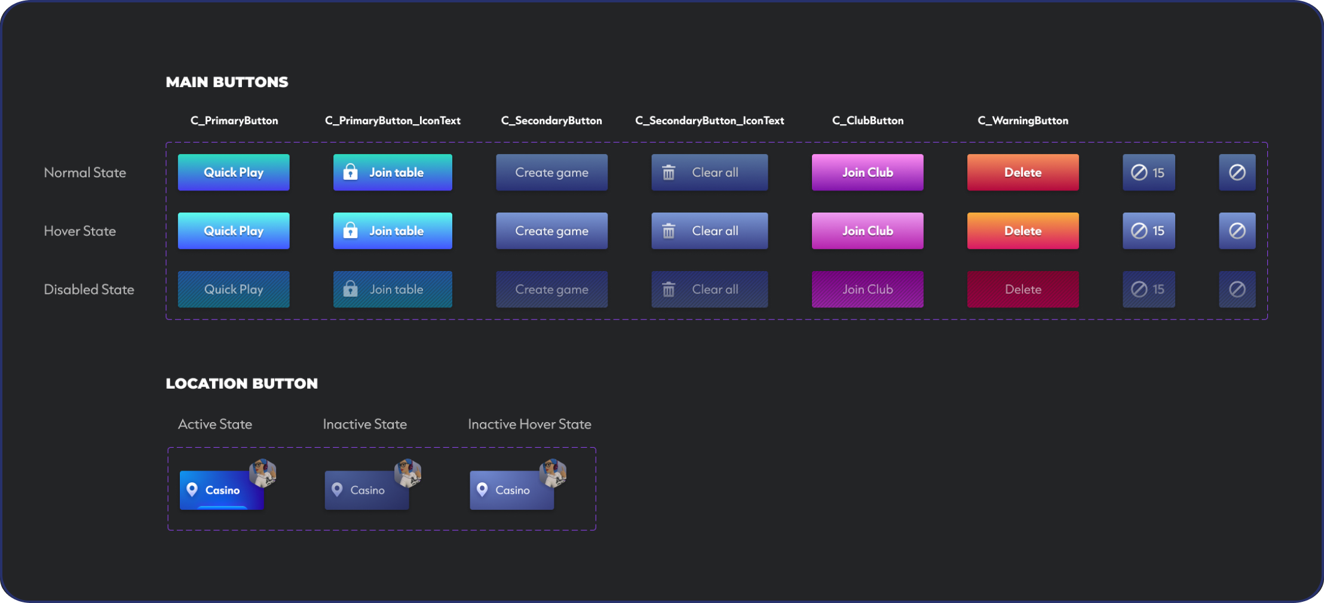This screenshot has width=1324, height=603.
Task: Click the Hover State row label
Action: pos(80,231)
